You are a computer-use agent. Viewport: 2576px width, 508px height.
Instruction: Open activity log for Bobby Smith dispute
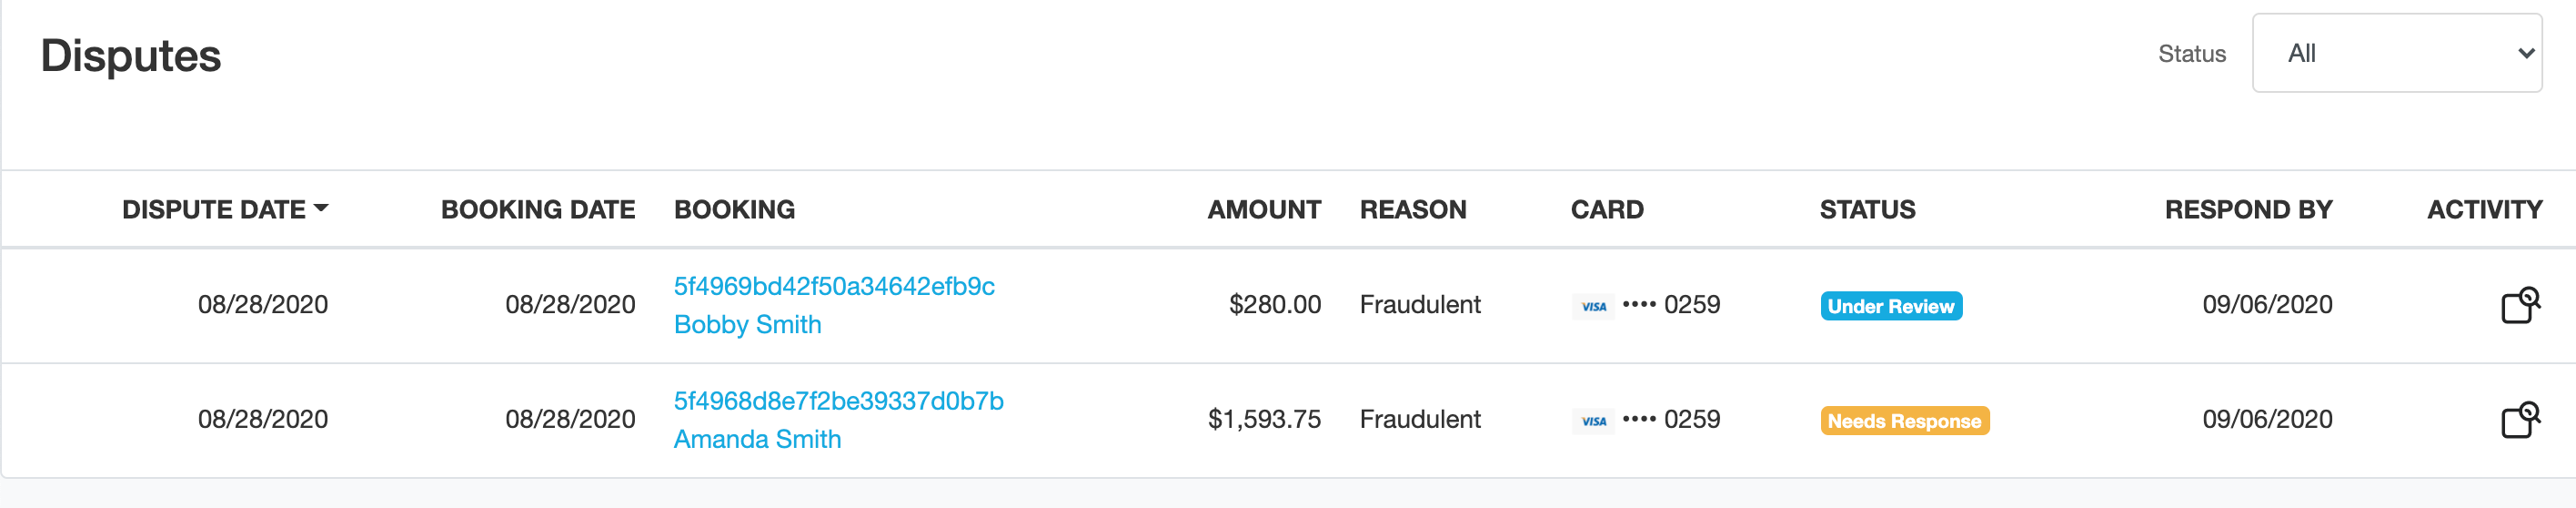2520,305
